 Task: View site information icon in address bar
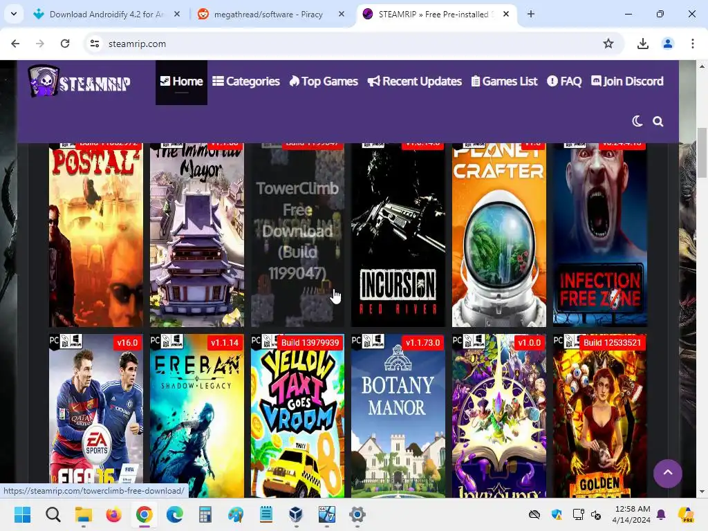(x=95, y=44)
